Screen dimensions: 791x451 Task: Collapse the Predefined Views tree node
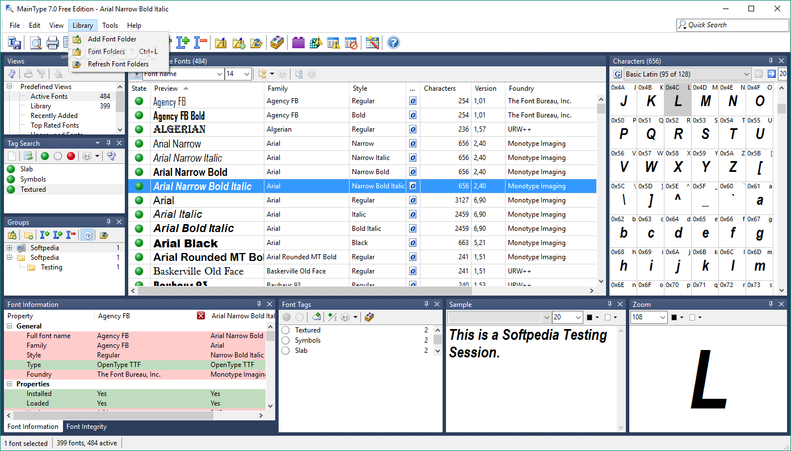point(10,87)
